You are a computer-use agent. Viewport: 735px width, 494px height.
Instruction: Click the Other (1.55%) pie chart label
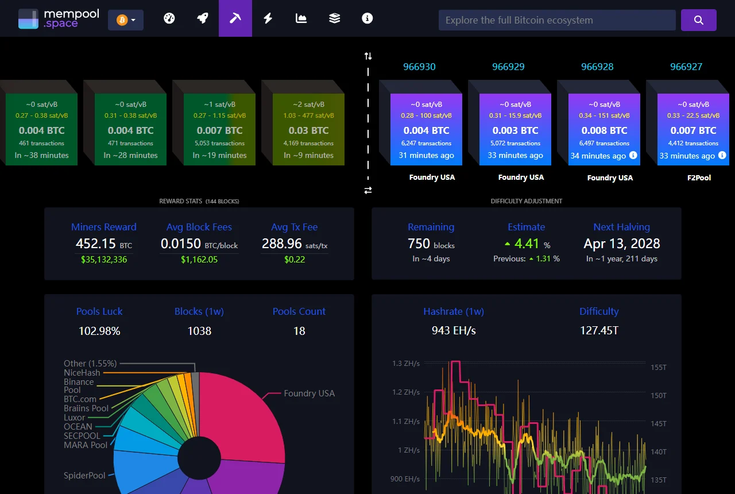coord(90,364)
